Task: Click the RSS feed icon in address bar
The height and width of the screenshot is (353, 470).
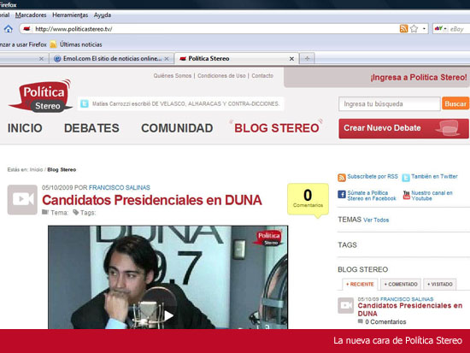Action: (x=403, y=29)
